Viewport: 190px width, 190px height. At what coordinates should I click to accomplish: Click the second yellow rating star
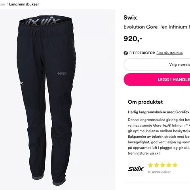point(156,165)
